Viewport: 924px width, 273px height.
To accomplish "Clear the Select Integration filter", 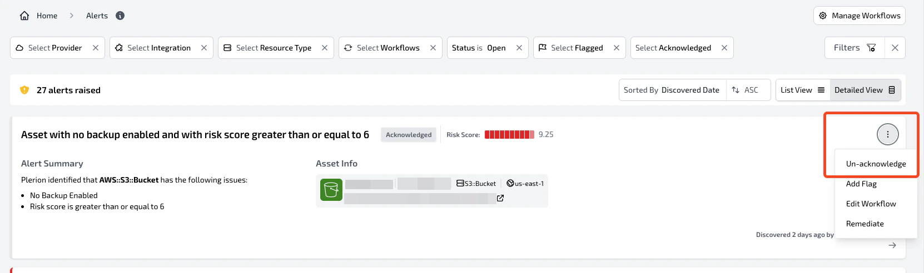I will click(x=204, y=48).
